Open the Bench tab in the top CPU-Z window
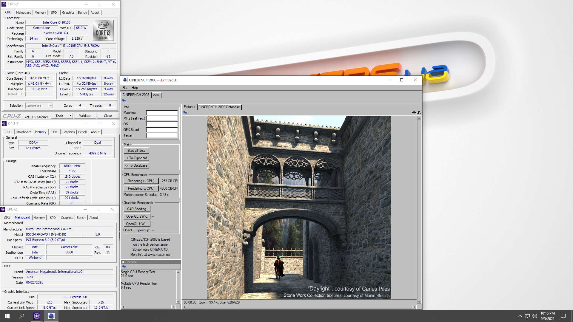573x322 pixels. [x=82, y=13]
